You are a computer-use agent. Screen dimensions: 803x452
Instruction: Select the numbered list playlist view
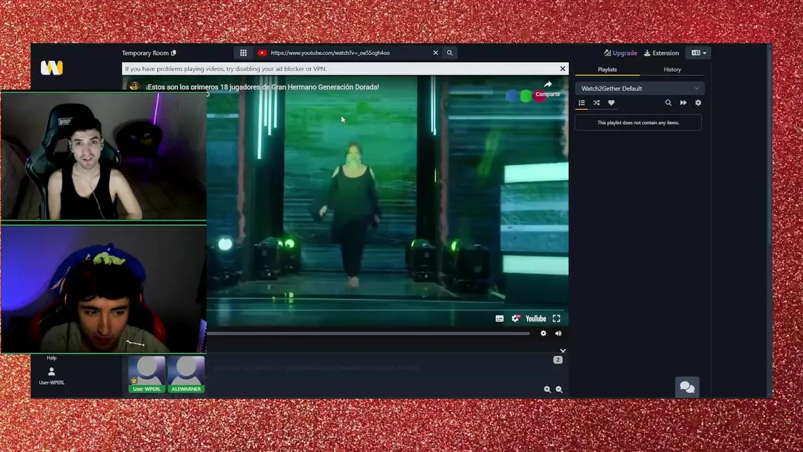point(582,103)
